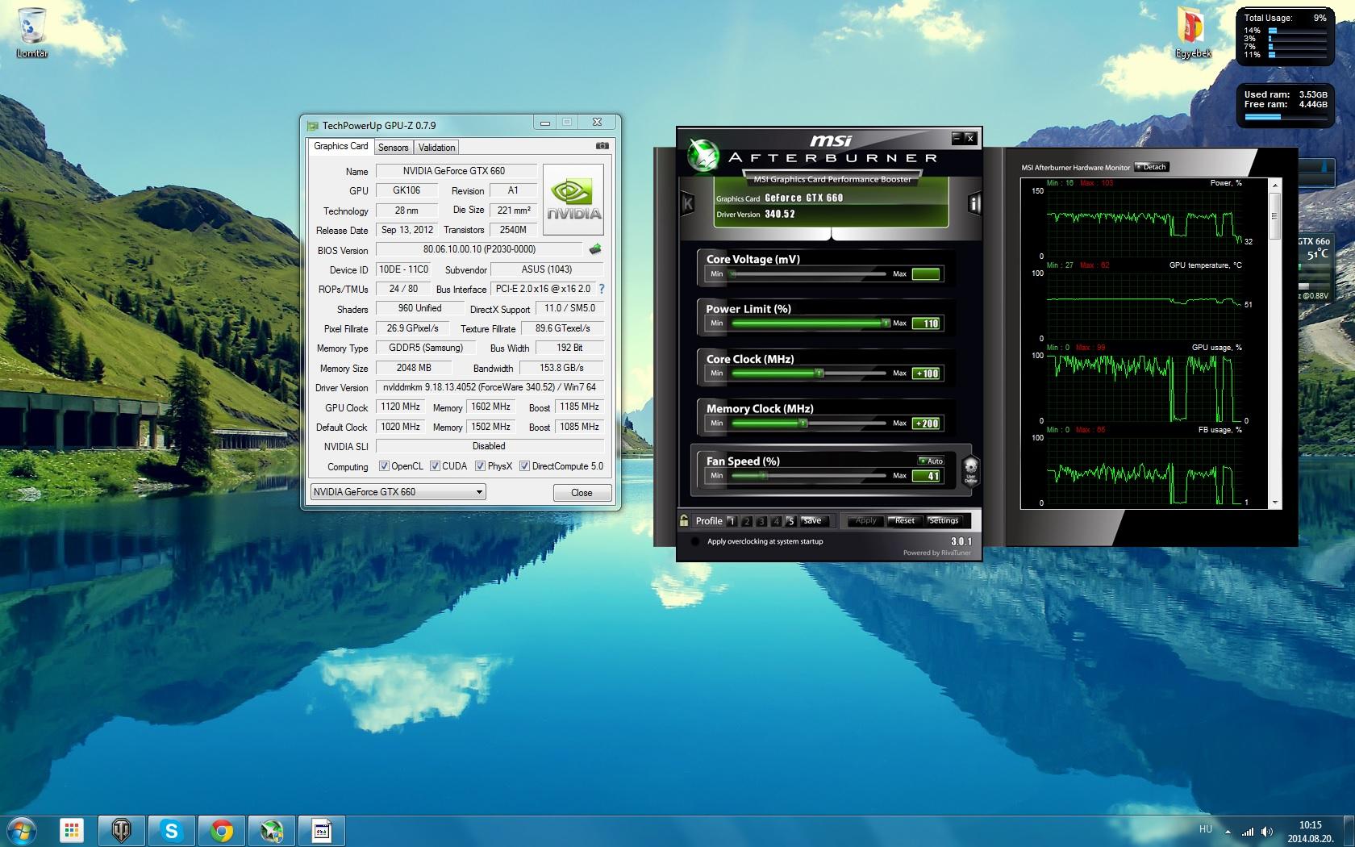Load Afterburner profile slot 2
This screenshot has width=1355, height=847.
point(747,521)
